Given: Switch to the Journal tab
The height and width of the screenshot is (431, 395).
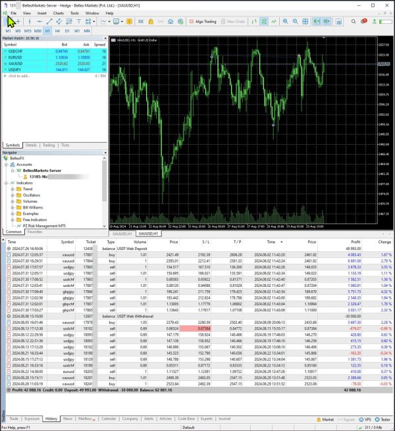Looking at the screenshot, I should 224,418.
